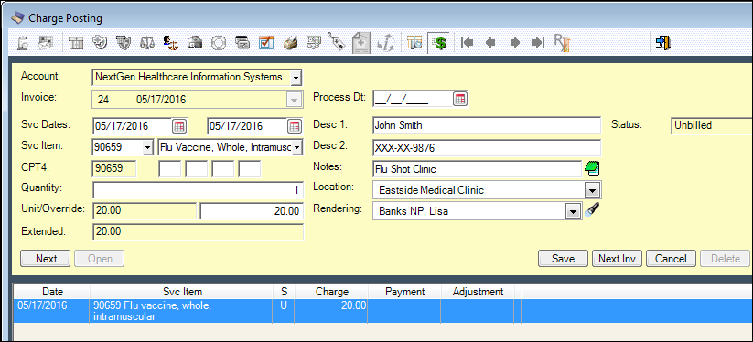753x342 pixels.
Task: Click the Notes field Flu Shot Clinic
Action: pyautogui.click(x=477, y=169)
